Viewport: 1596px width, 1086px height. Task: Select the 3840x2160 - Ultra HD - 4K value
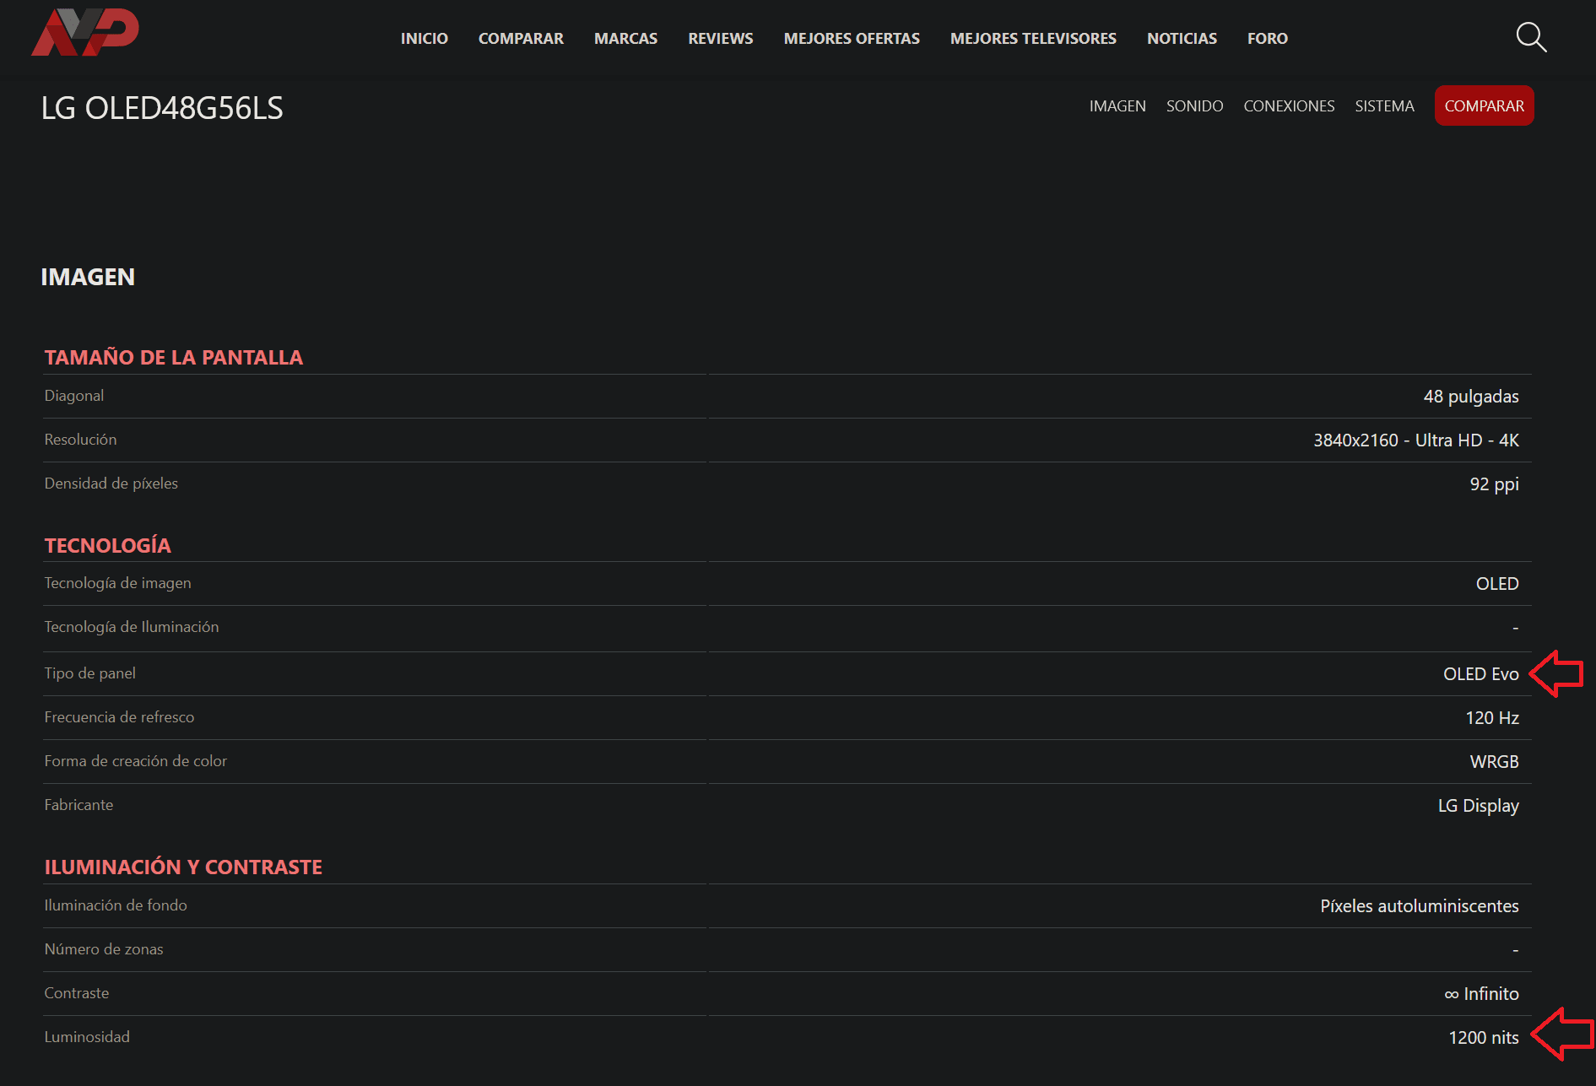coord(1416,440)
